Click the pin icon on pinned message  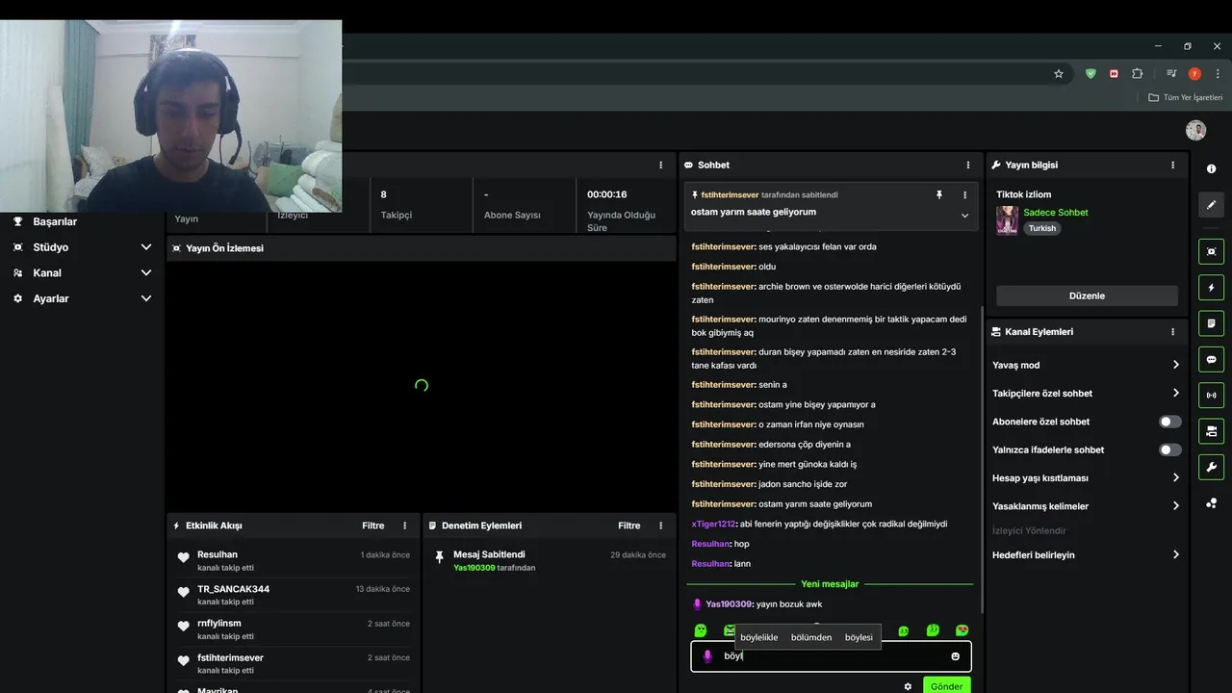[939, 194]
